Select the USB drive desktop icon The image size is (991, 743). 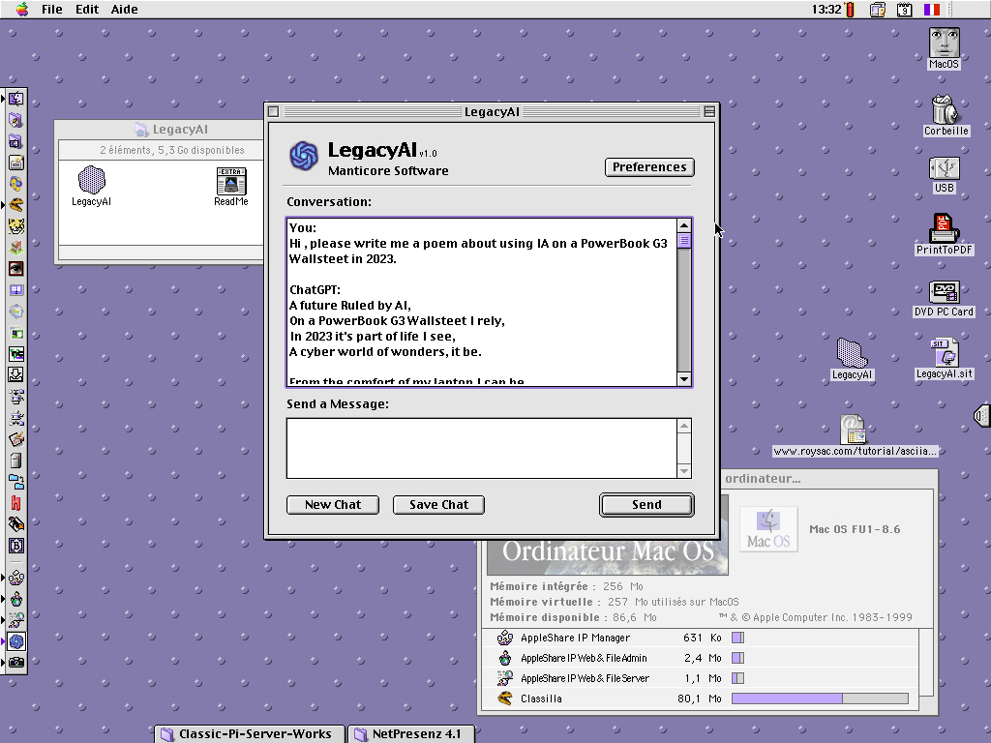pyautogui.click(x=945, y=168)
